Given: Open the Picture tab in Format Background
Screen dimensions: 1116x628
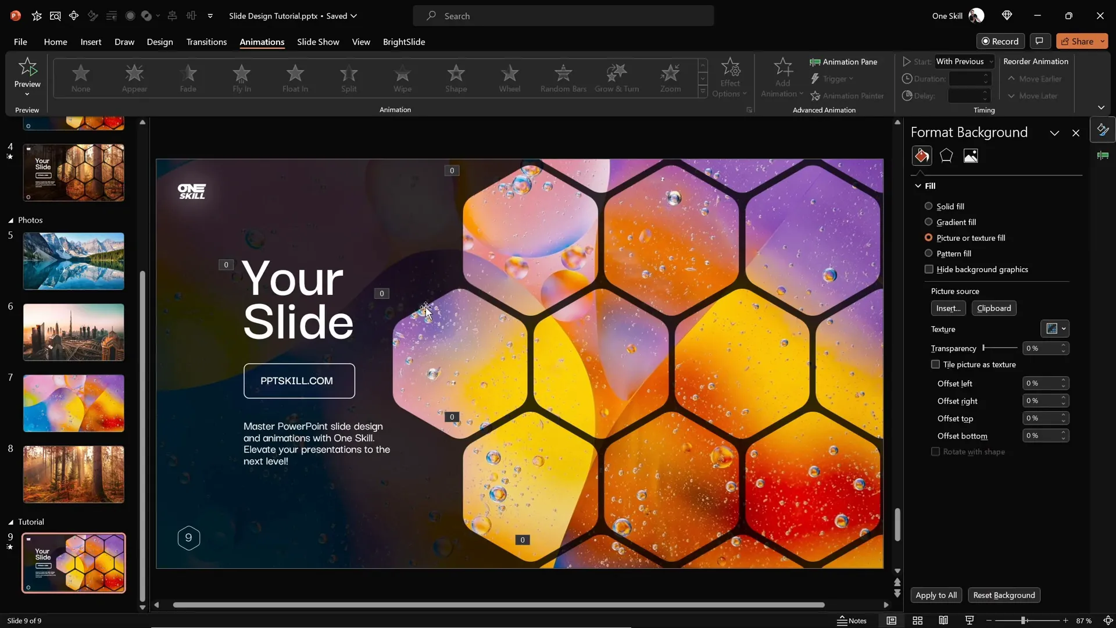Looking at the screenshot, I should [x=971, y=156].
